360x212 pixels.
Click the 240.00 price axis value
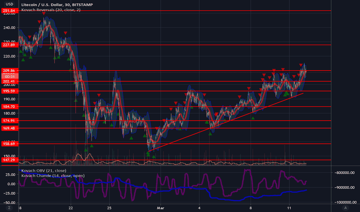click(x=9, y=27)
